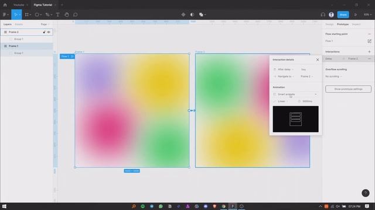Click the Flow 1 play badge on canvas
The image size is (375, 210).
click(67, 57)
